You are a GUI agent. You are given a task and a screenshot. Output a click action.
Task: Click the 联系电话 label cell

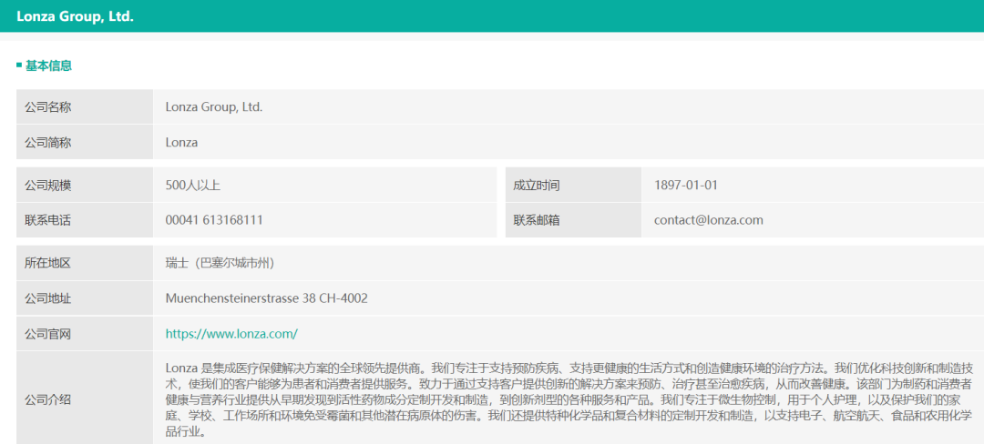[85, 220]
